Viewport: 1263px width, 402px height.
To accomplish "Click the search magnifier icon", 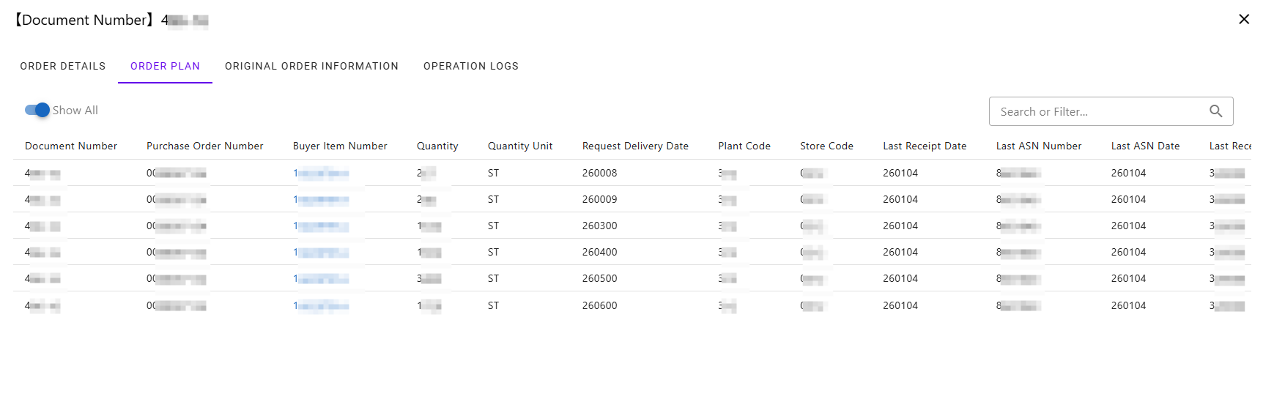I will point(1215,111).
